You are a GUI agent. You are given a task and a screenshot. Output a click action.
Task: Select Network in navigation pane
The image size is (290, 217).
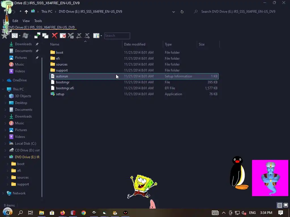(19, 193)
